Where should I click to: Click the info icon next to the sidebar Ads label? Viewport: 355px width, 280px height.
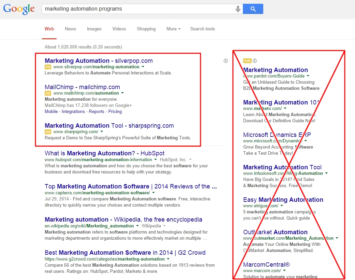[255, 61]
